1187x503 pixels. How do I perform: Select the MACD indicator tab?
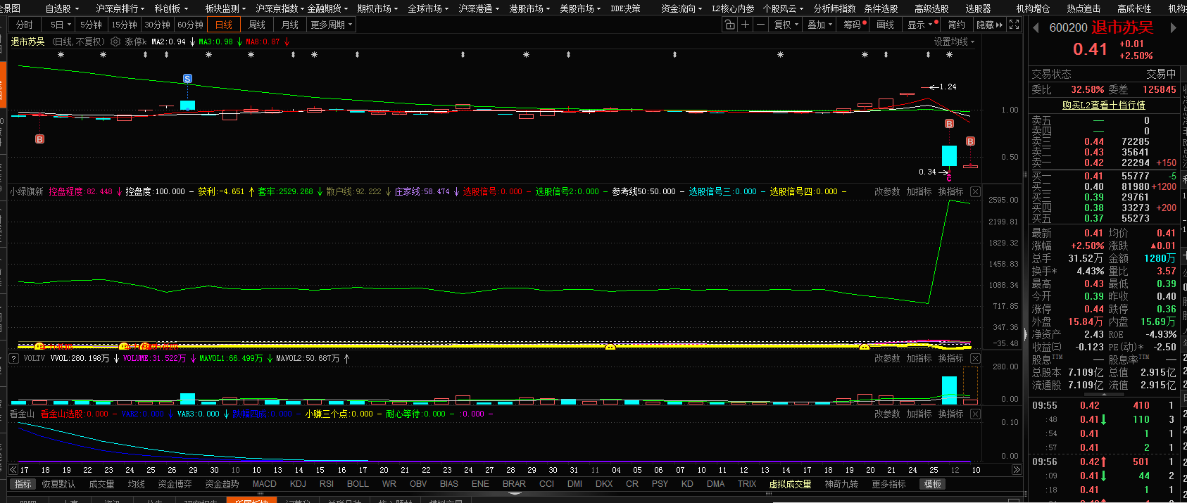264,484
